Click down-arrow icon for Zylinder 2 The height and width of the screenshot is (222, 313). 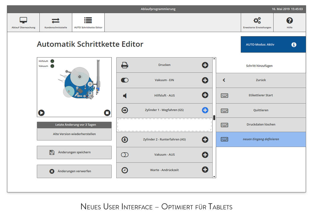pyautogui.click(x=125, y=140)
